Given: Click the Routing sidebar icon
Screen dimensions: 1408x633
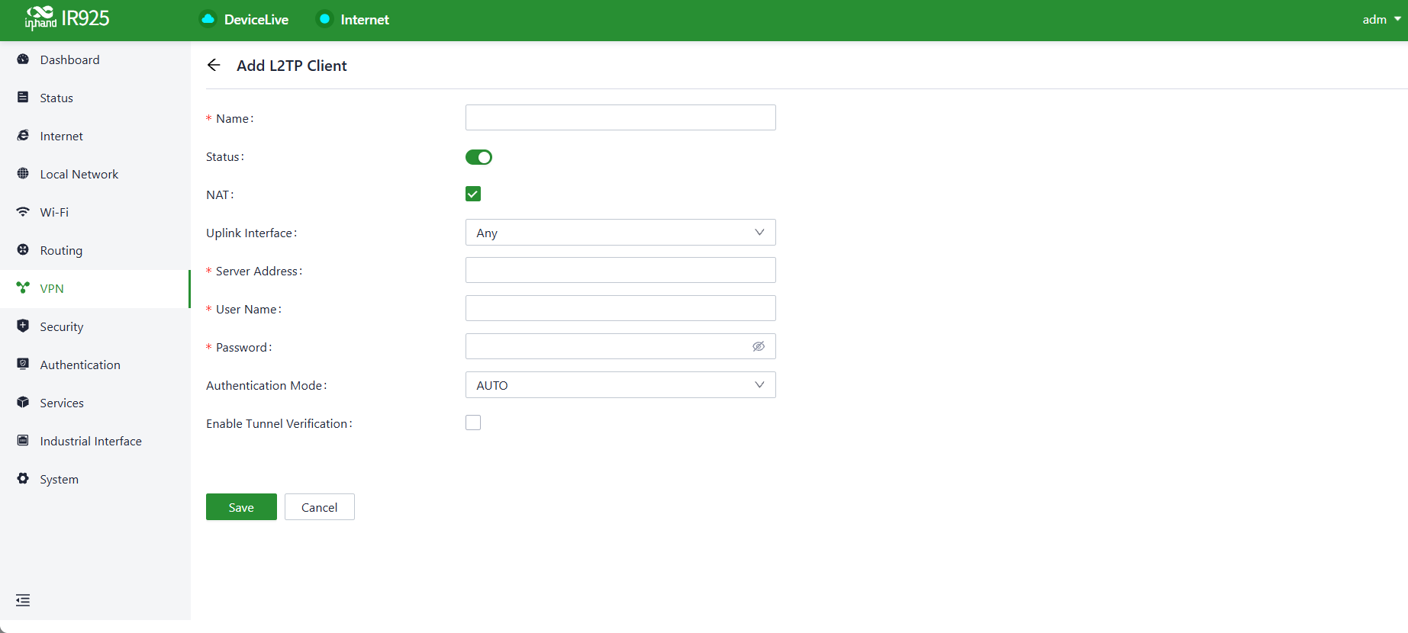Looking at the screenshot, I should coord(23,250).
